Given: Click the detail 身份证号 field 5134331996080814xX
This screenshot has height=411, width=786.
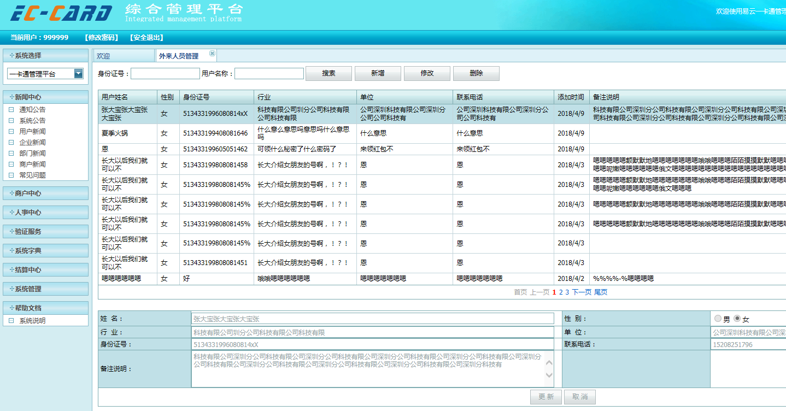Looking at the screenshot, I should 372,345.
